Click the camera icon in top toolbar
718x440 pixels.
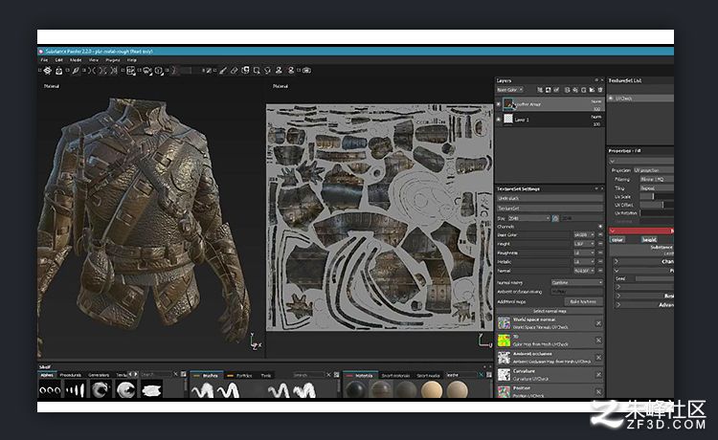(x=306, y=71)
